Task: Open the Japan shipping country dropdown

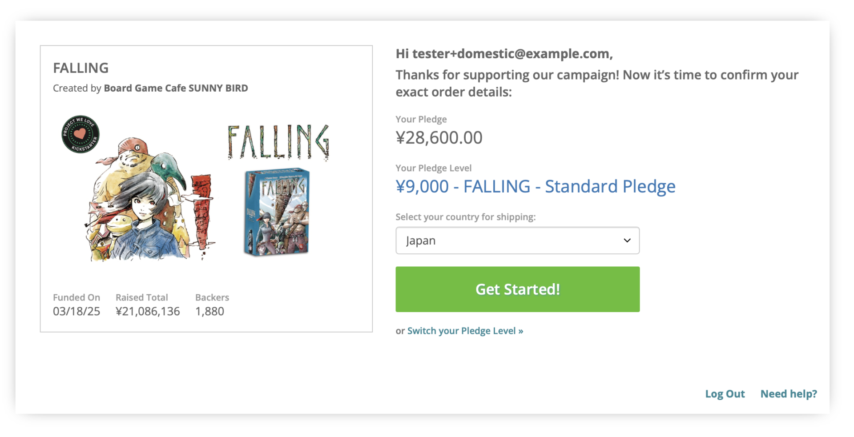Action: (x=517, y=241)
